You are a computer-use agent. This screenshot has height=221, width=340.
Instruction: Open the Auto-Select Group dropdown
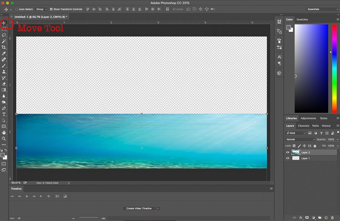point(41,9)
